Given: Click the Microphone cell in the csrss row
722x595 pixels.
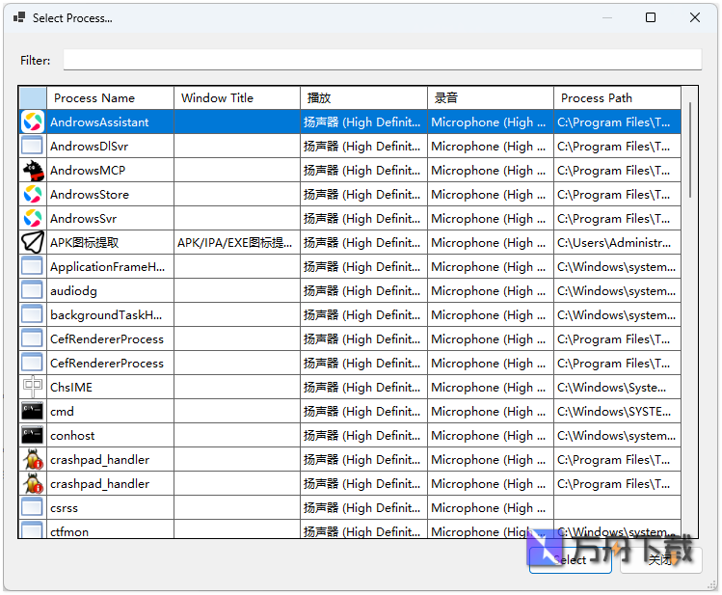Looking at the screenshot, I should point(491,507).
